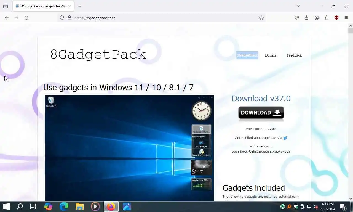The width and height of the screenshot is (353, 212).
Task: Open the Photos app taskbar icon
Action: tap(127, 206)
